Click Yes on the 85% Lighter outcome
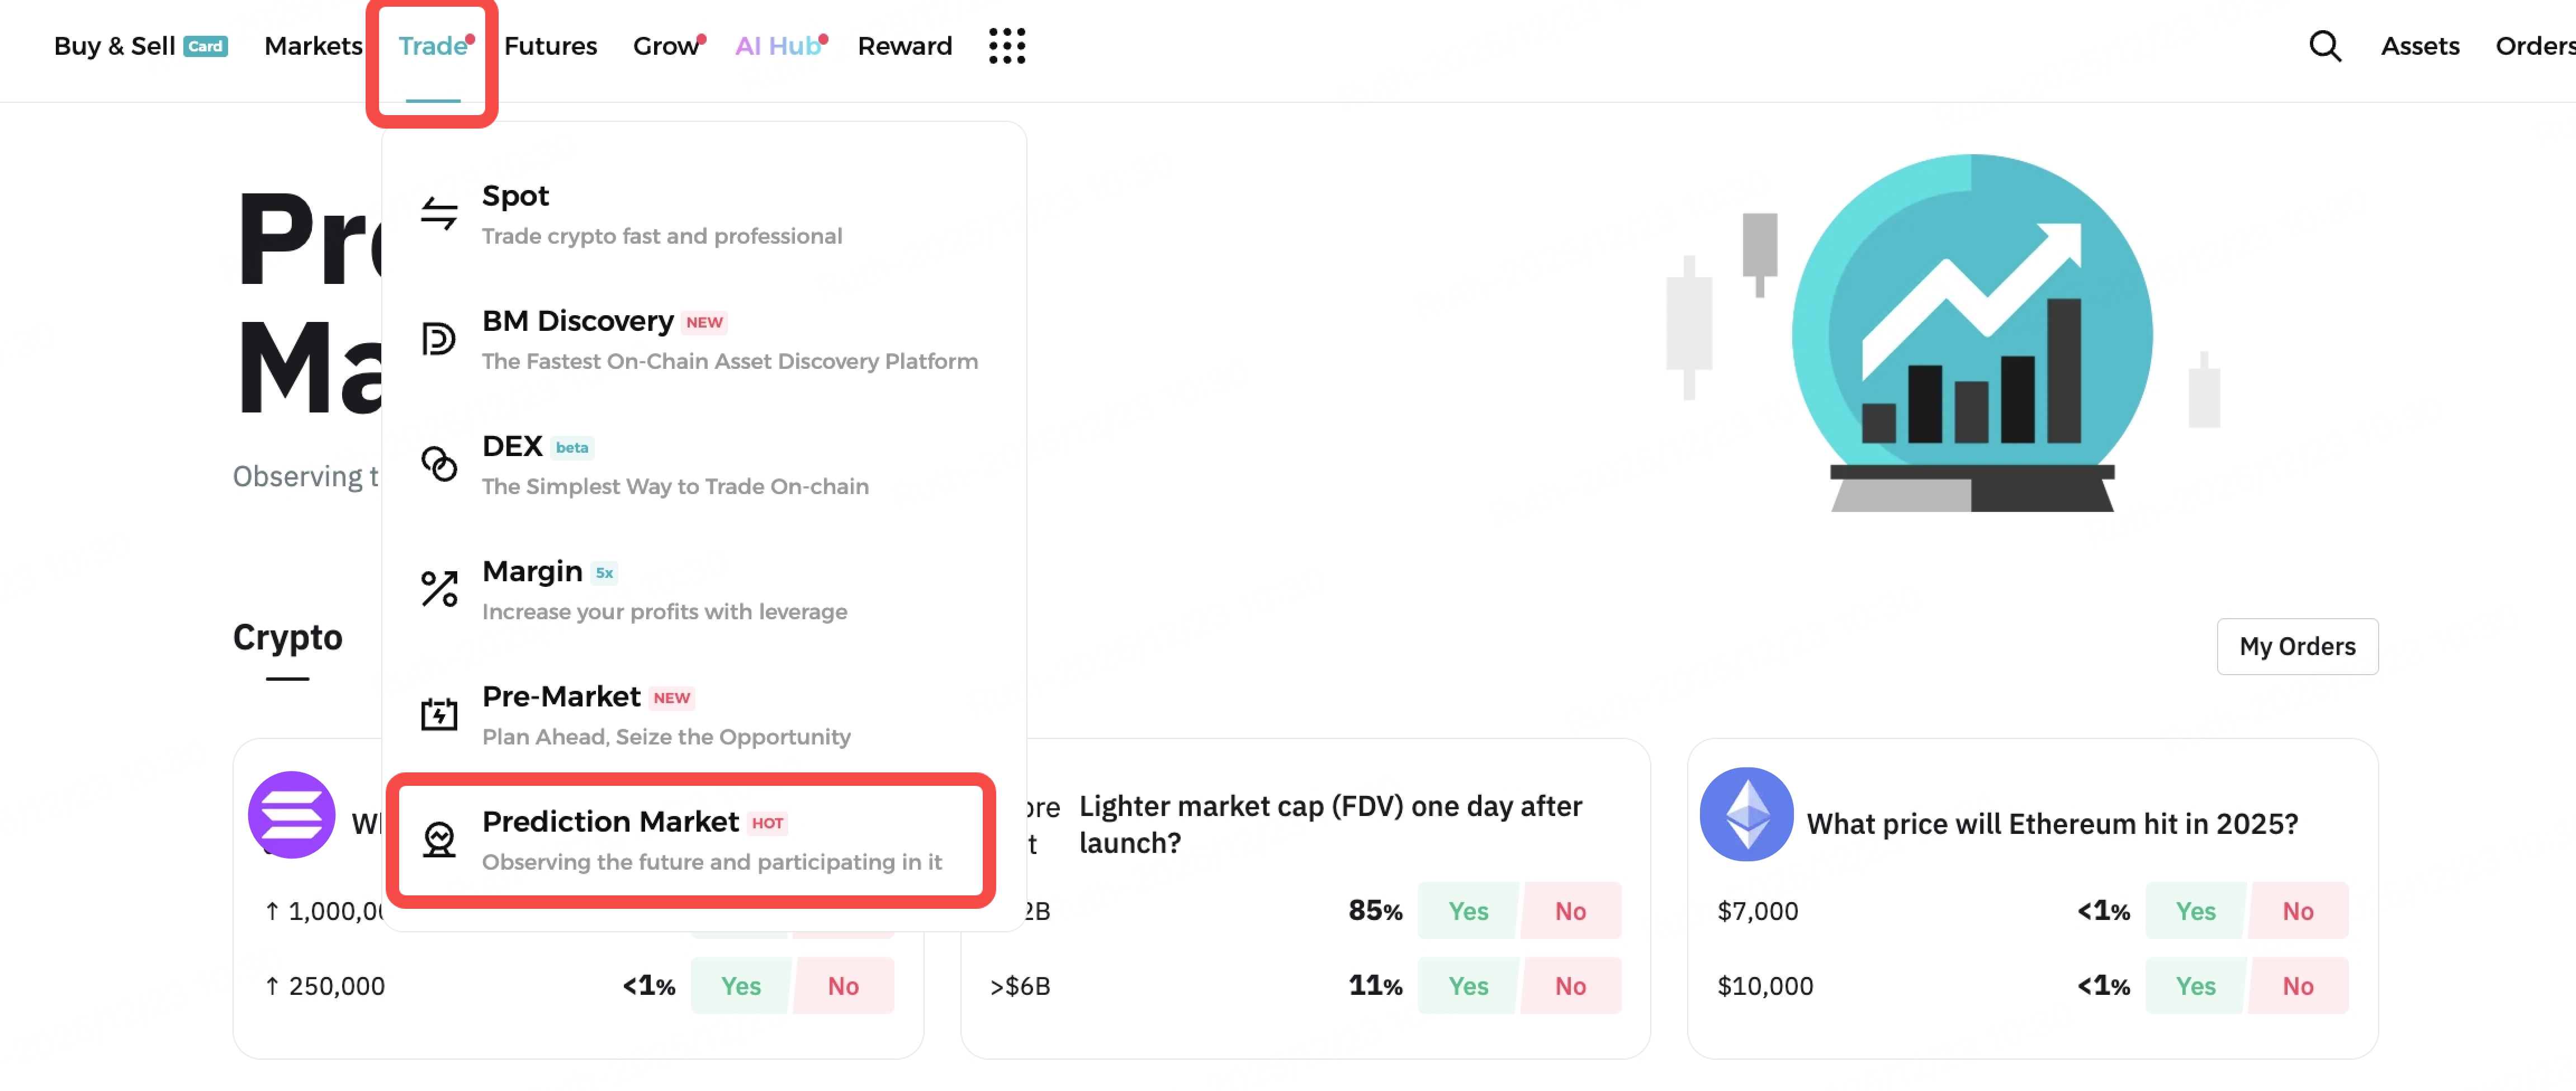This screenshot has width=2576, height=1091. point(1468,910)
